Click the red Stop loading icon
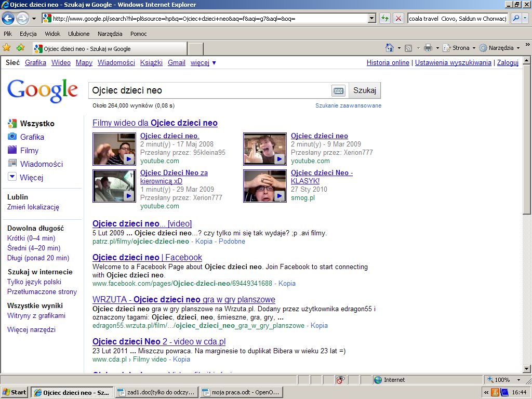This screenshot has width=532, height=399. tap(398, 18)
